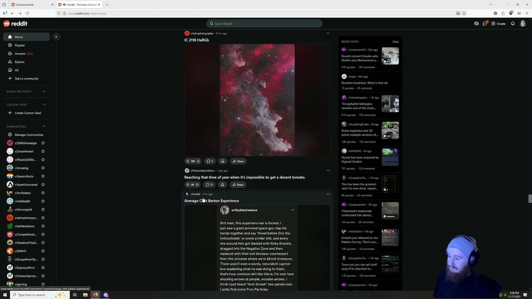Open the new tab plus button
This screenshot has width=532, height=299.
coord(107,5)
